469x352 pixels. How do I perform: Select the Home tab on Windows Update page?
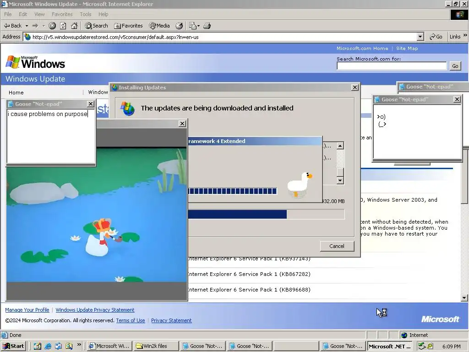pos(16,93)
